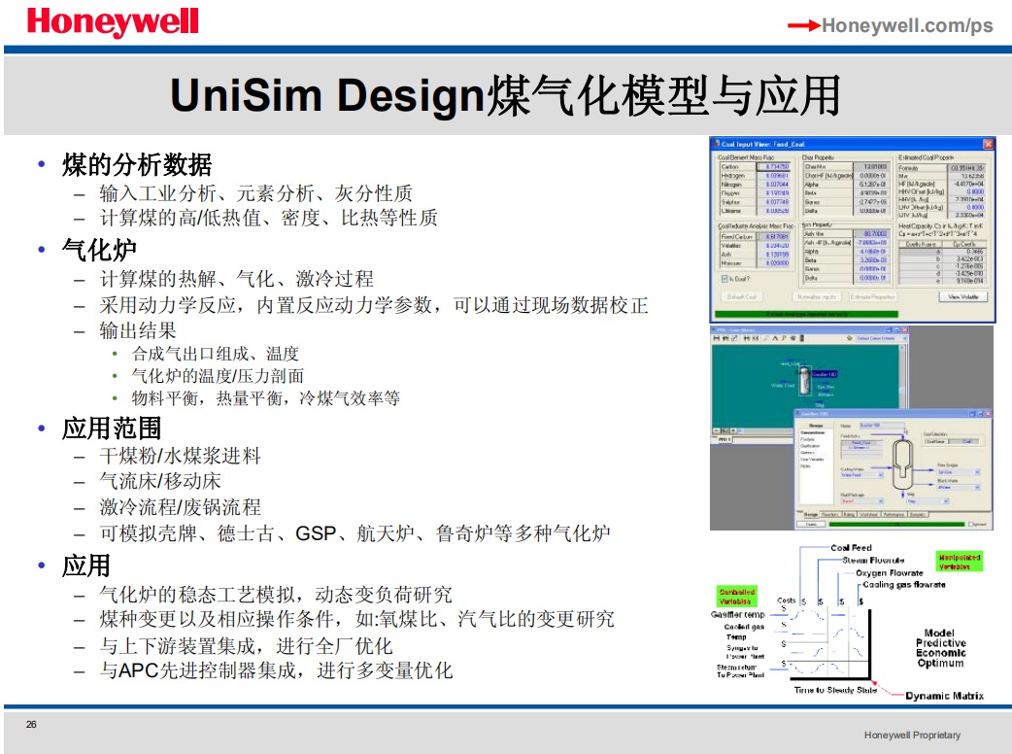Click the Controlled Variables green label

[x=736, y=597]
